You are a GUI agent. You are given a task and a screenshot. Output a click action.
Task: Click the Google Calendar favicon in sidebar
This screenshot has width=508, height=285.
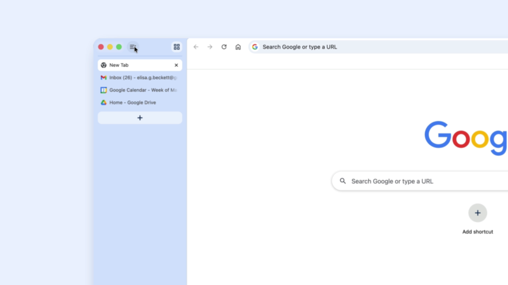(x=103, y=90)
